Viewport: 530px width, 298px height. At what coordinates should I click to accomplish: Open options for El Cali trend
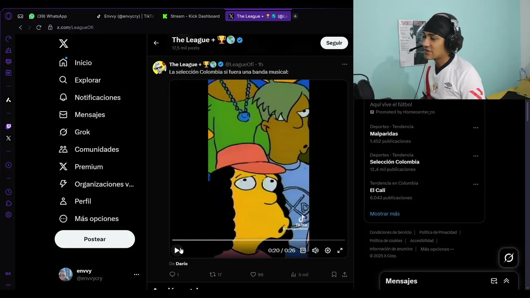click(x=476, y=184)
